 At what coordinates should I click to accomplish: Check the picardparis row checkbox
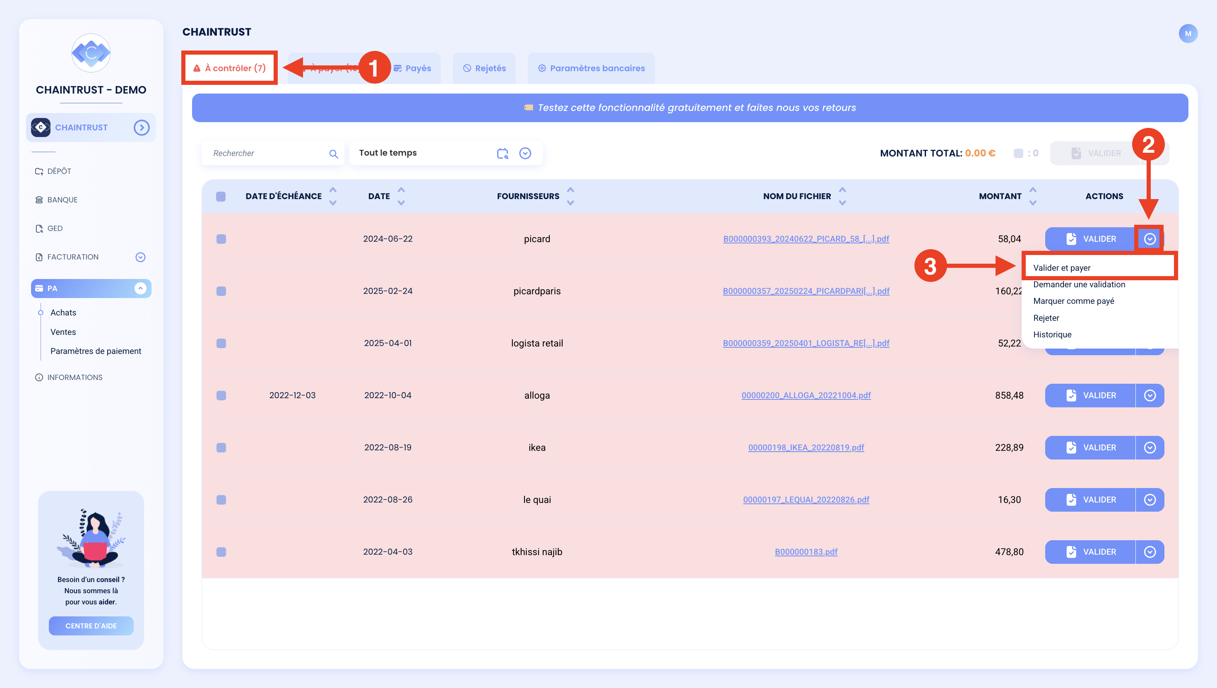tap(221, 291)
